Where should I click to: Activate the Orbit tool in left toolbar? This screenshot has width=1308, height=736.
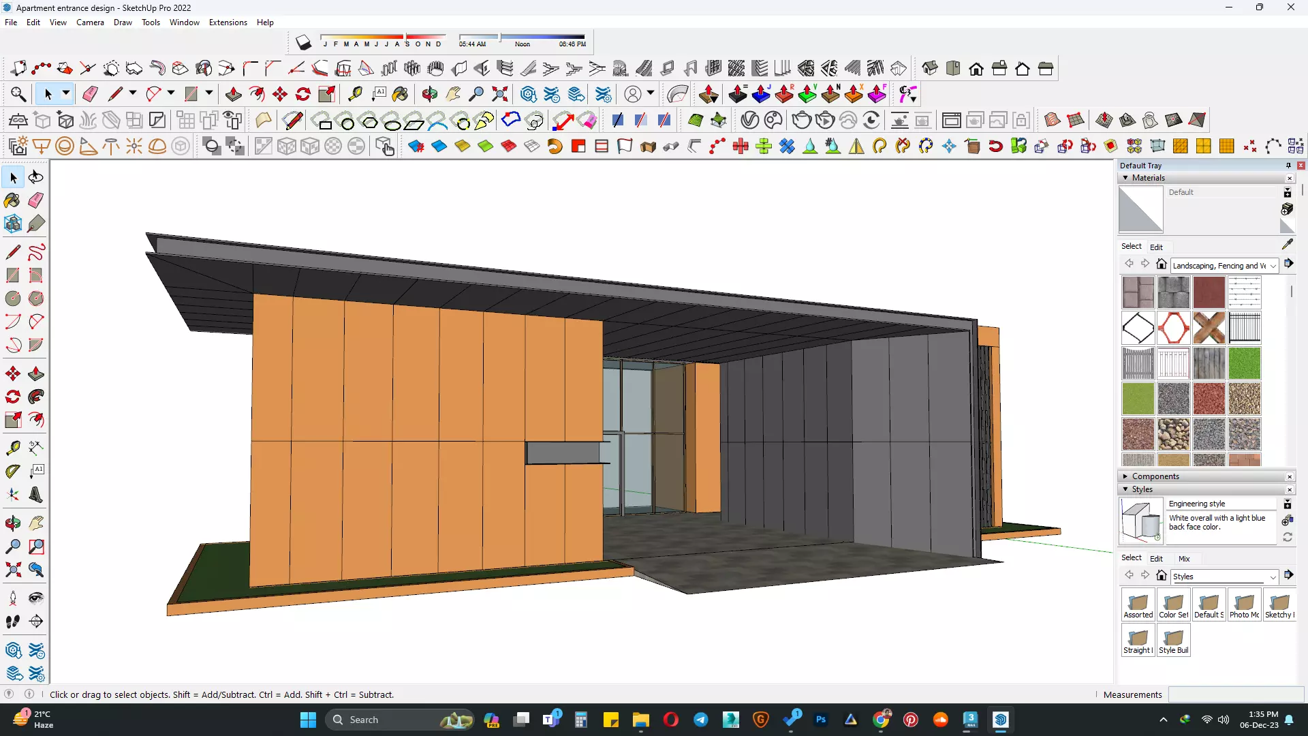12,523
